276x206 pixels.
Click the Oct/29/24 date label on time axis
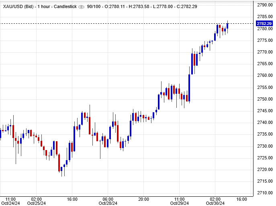180,203
